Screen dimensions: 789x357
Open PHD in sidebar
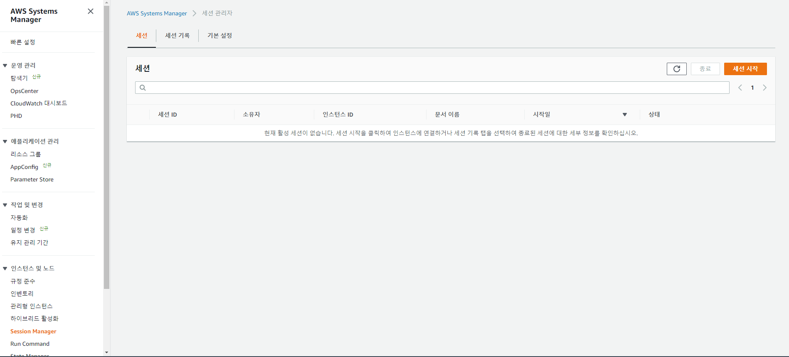click(x=16, y=116)
